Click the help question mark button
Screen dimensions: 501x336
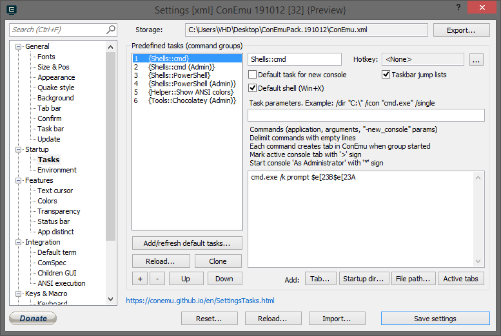458,7
